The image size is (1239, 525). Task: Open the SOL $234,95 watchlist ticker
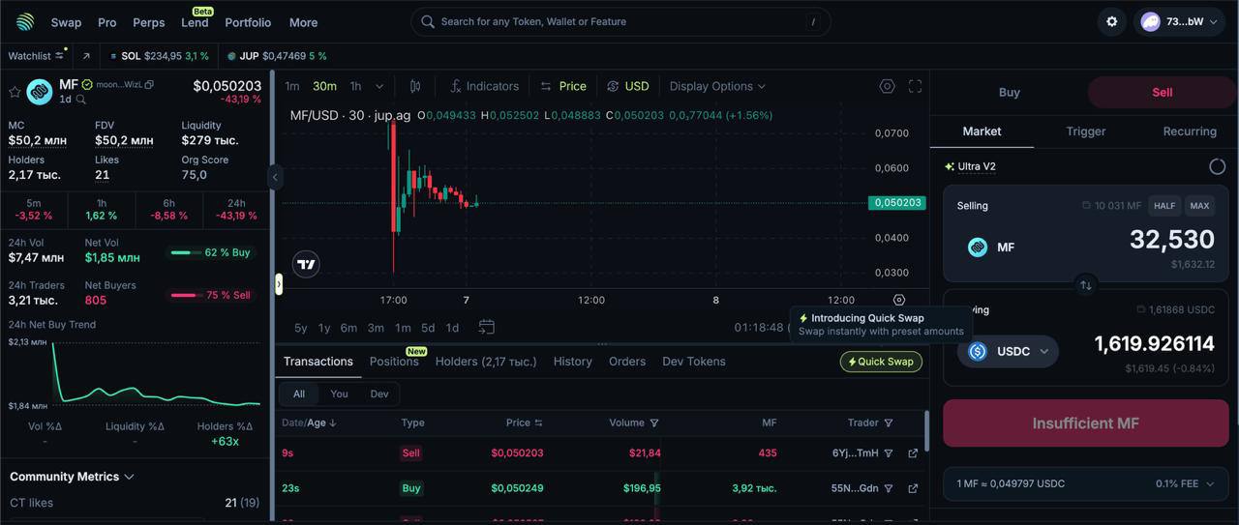(x=160, y=56)
